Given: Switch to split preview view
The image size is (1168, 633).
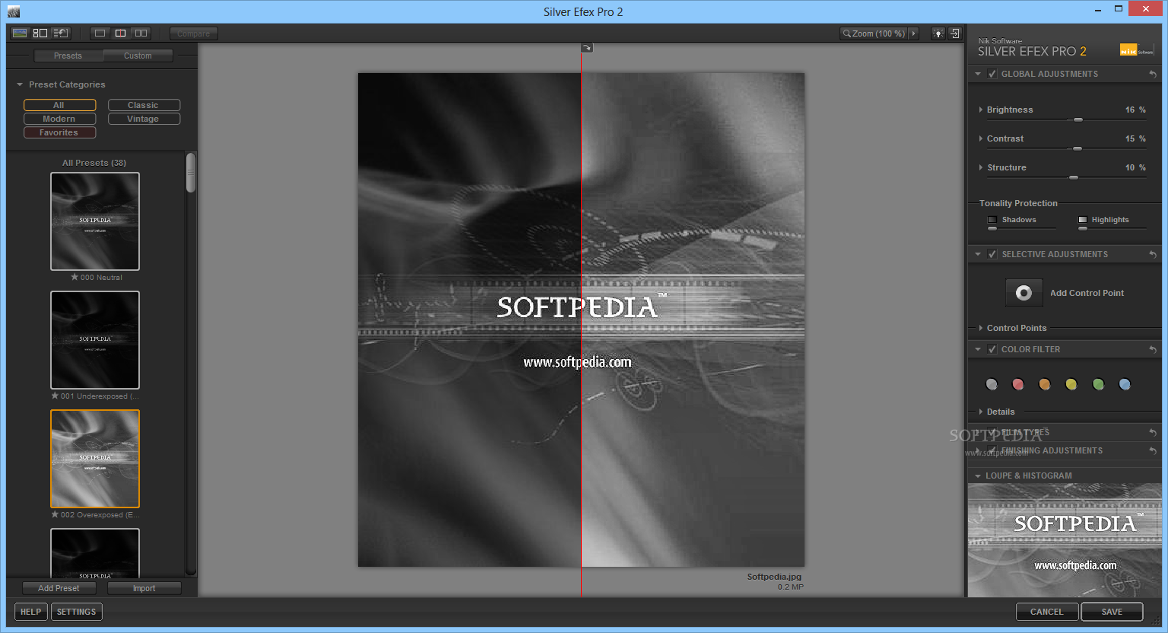Looking at the screenshot, I should point(120,33).
